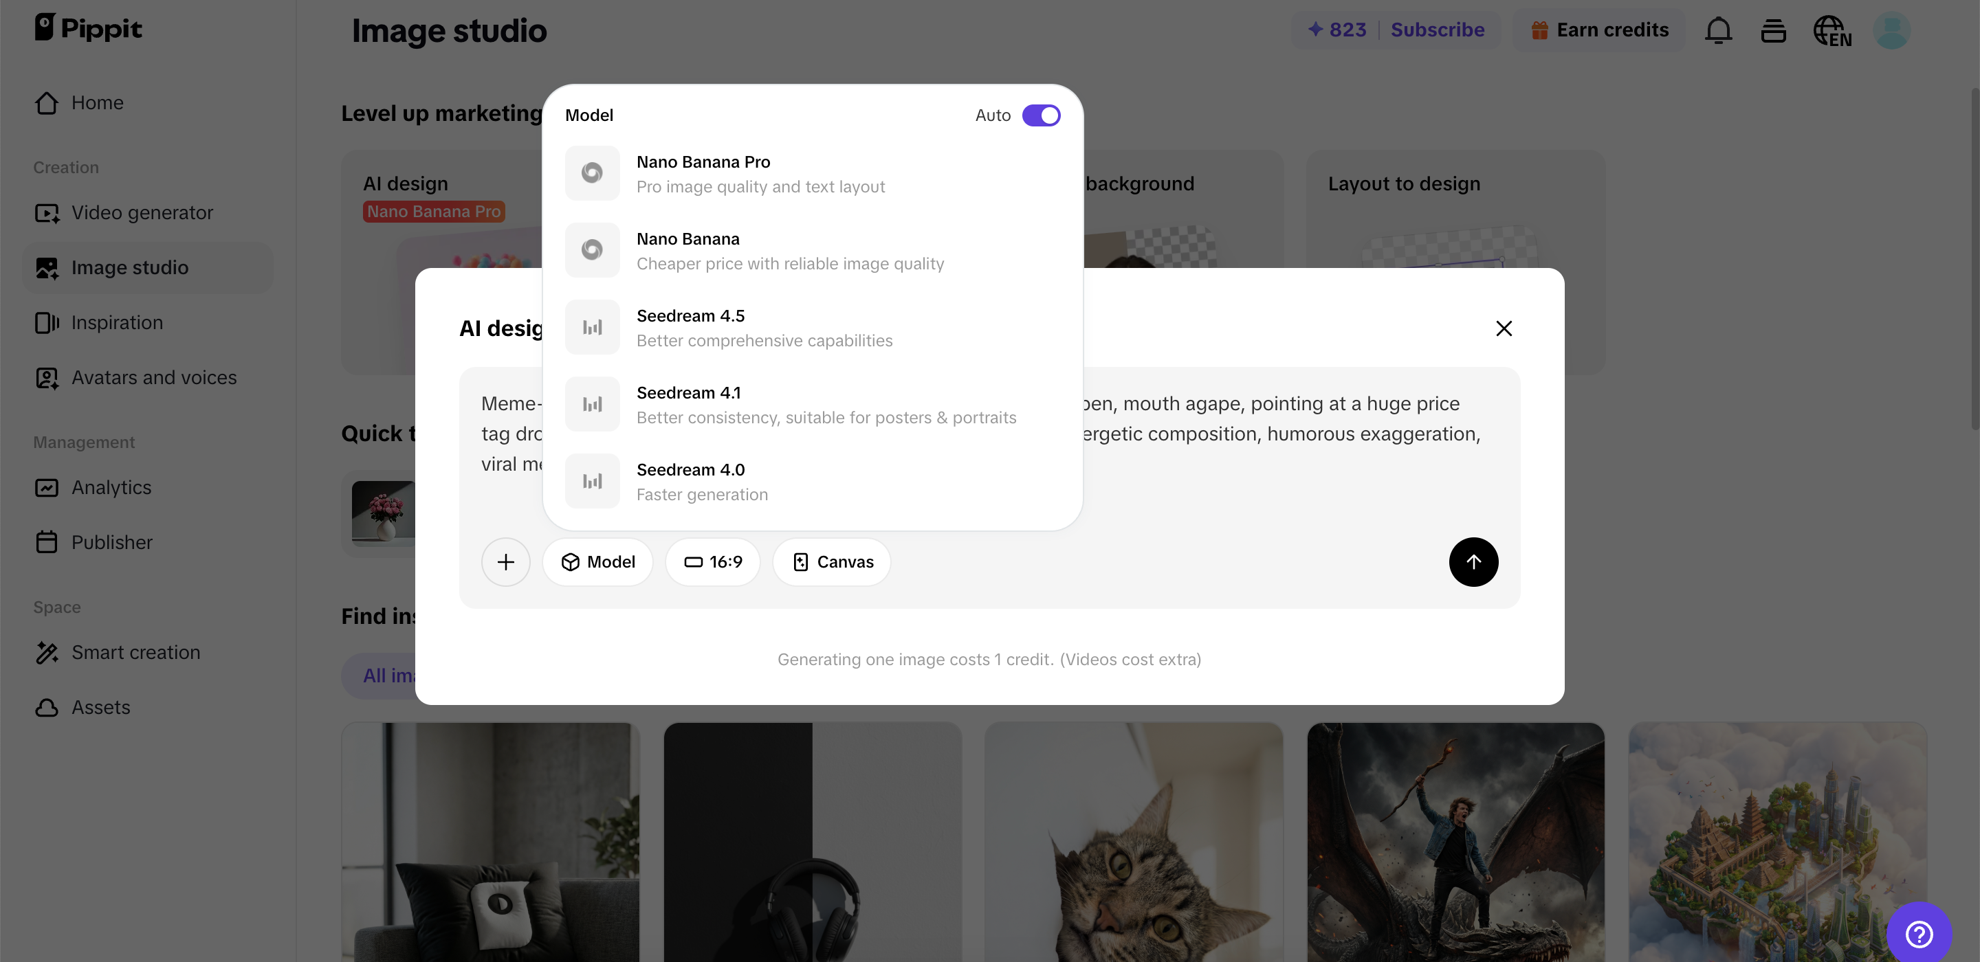
Task: Submit prompt with the black arrow button
Action: pos(1473,561)
